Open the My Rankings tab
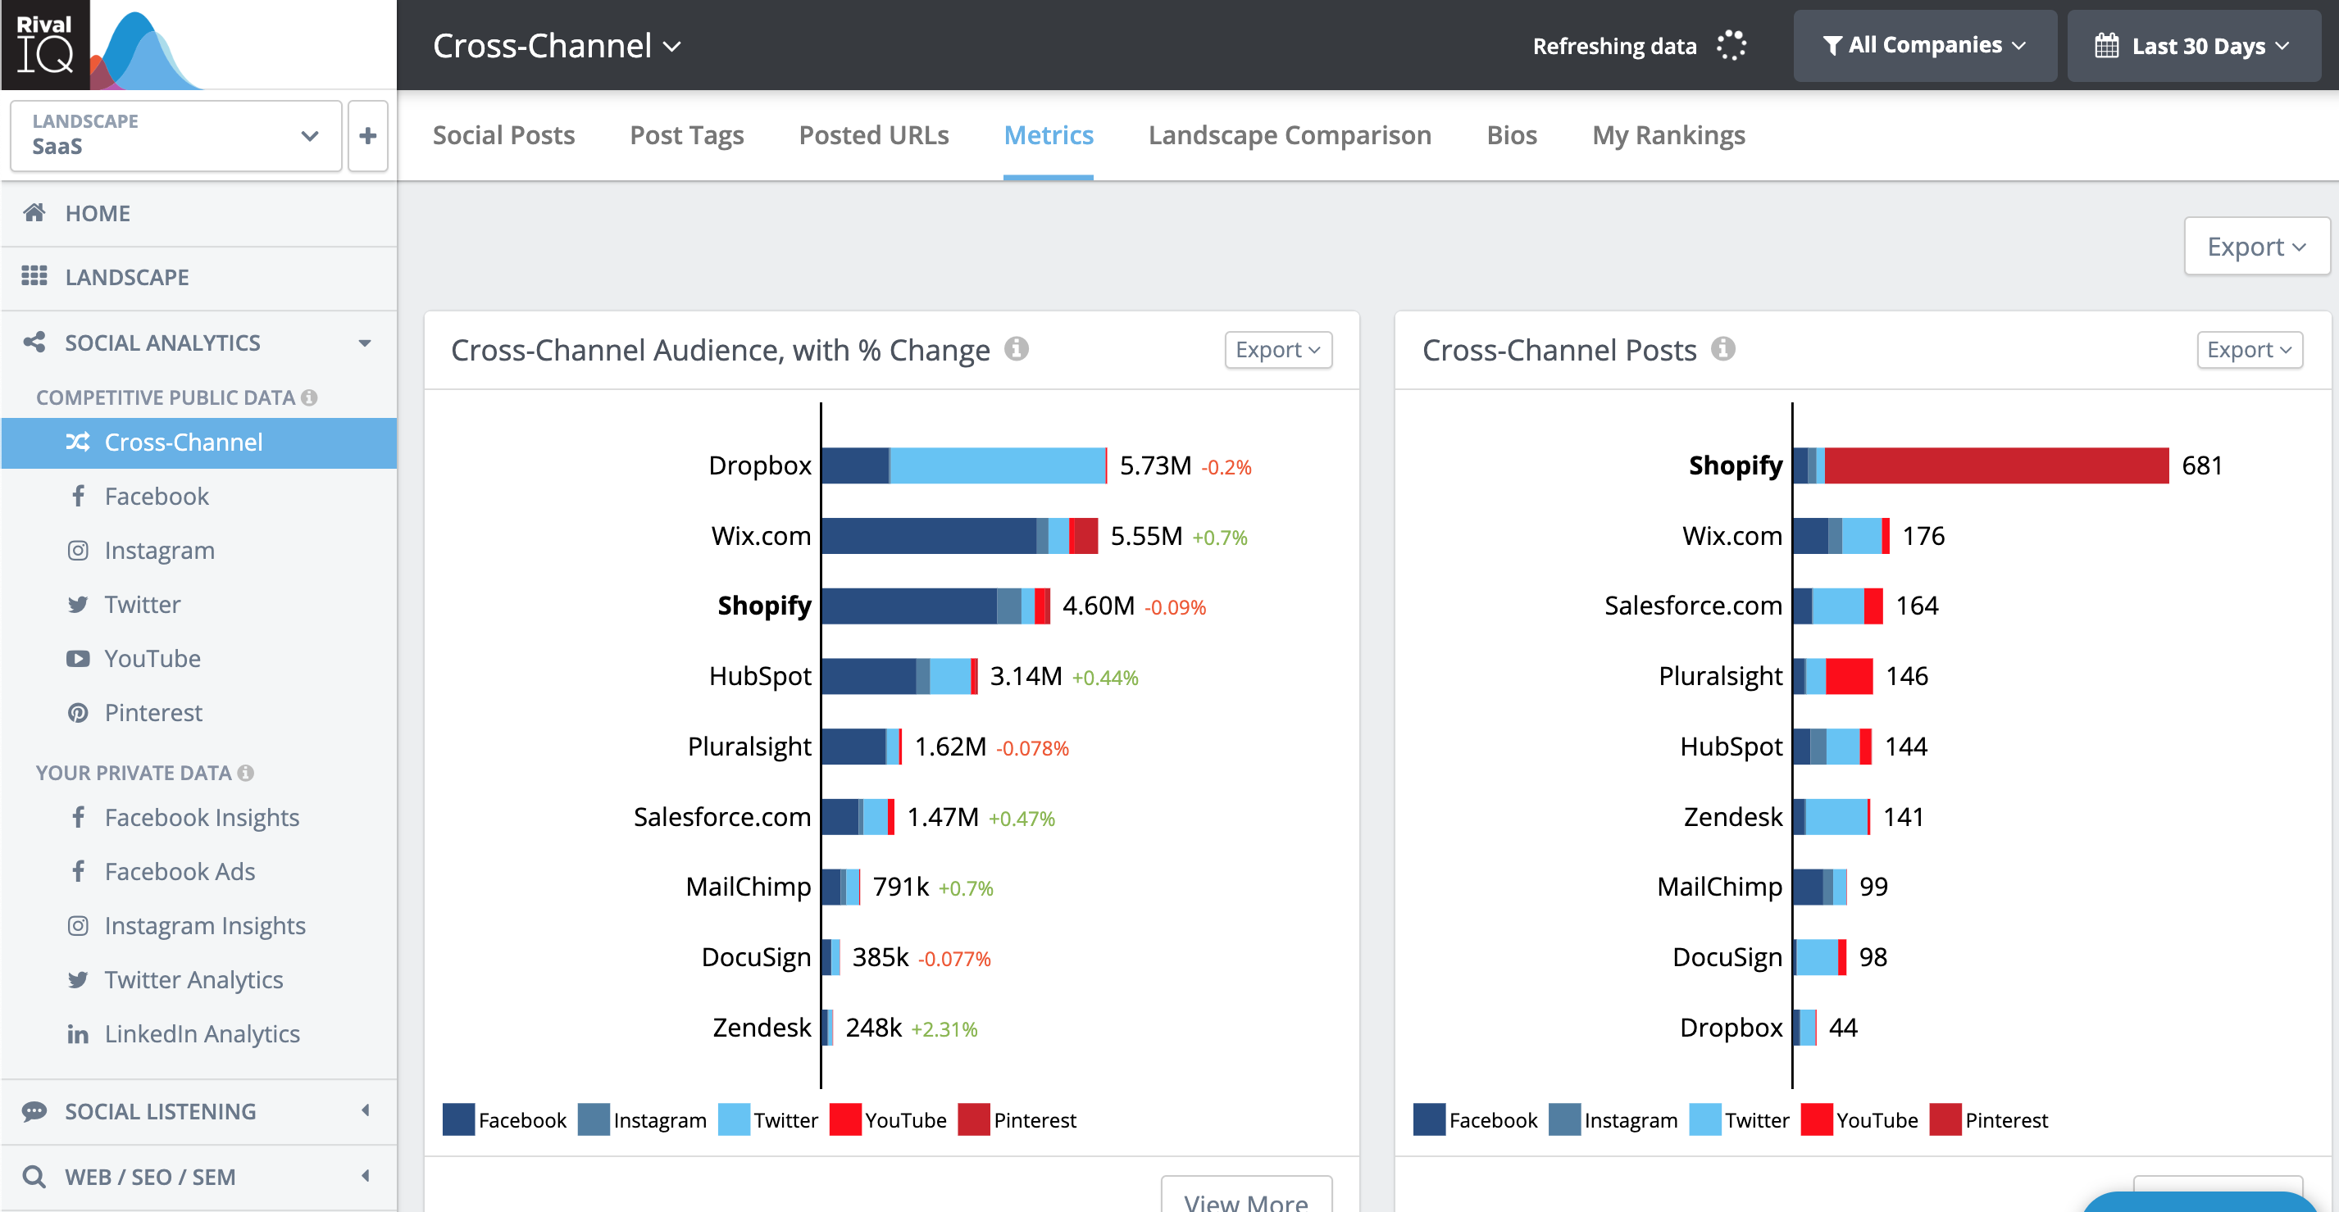 tap(1669, 135)
